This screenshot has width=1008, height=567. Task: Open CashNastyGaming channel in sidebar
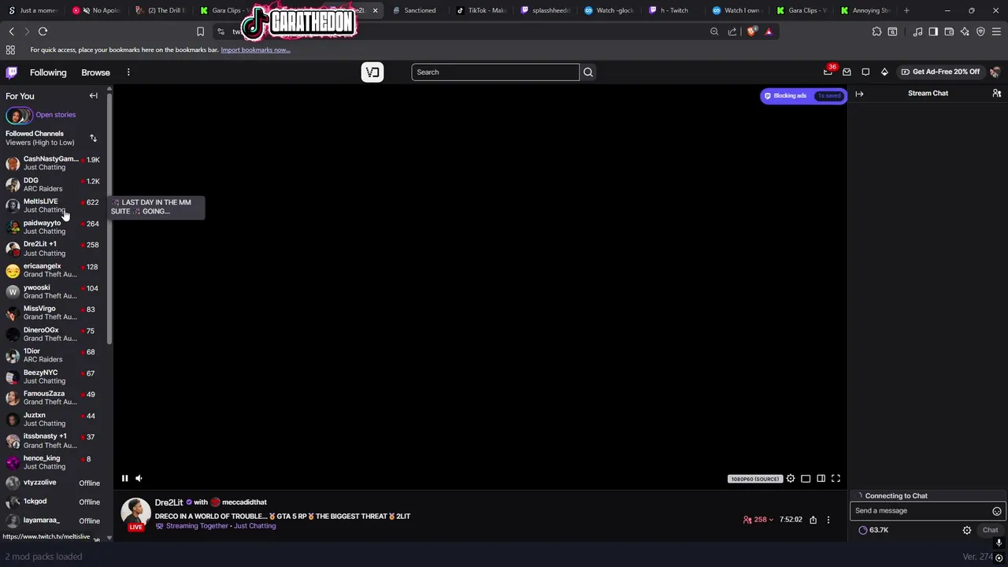tap(54, 163)
